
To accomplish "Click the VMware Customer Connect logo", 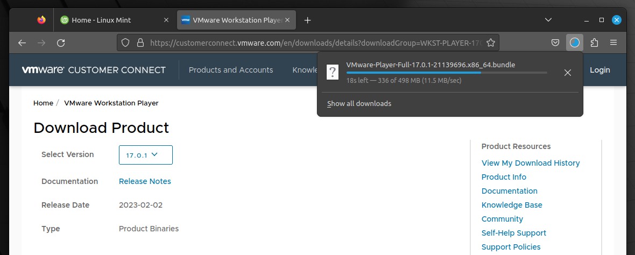I will click(94, 70).
